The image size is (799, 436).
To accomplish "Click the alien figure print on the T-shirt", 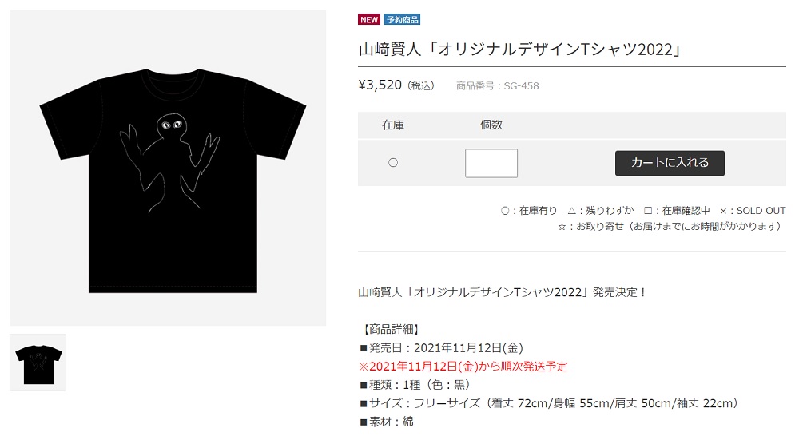I will click(x=169, y=162).
